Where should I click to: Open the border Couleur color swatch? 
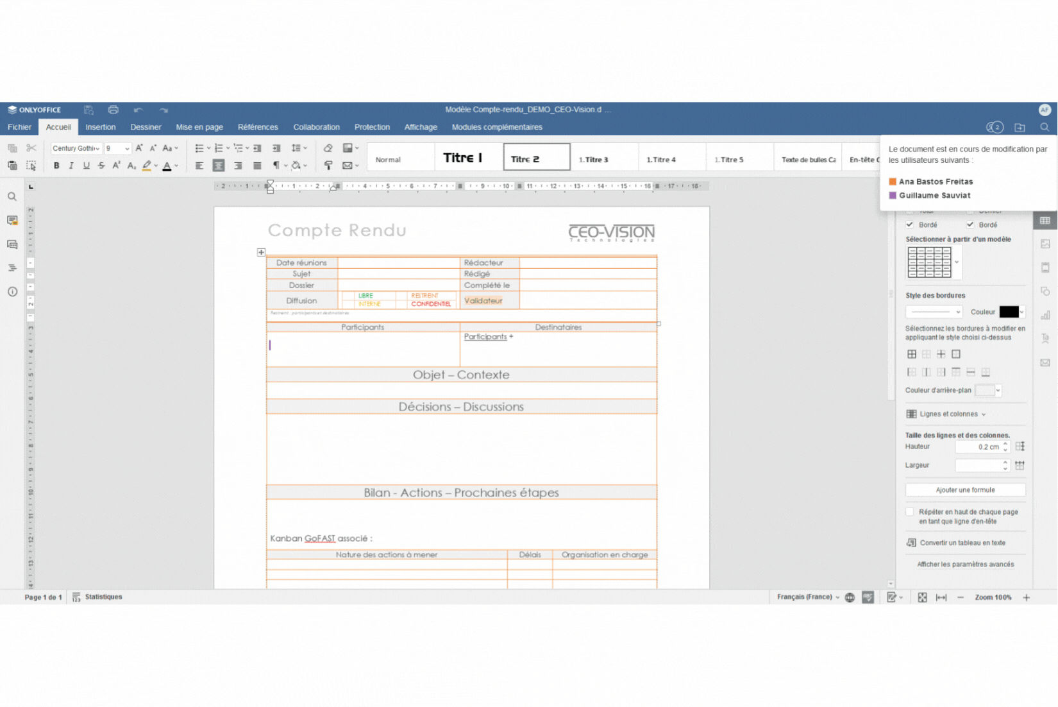pyautogui.click(x=1010, y=312)
